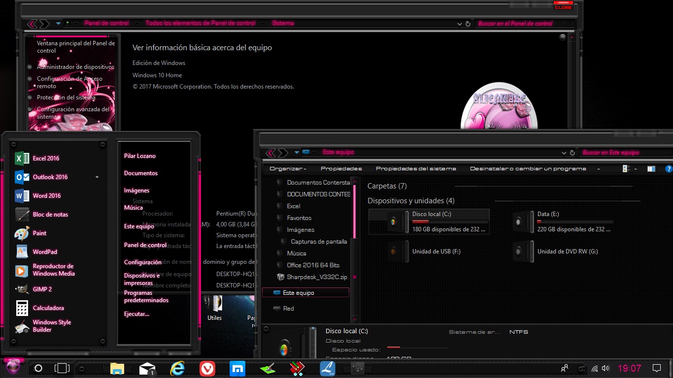
Task: Open Configuración from the Start menu
Action: 143,262
